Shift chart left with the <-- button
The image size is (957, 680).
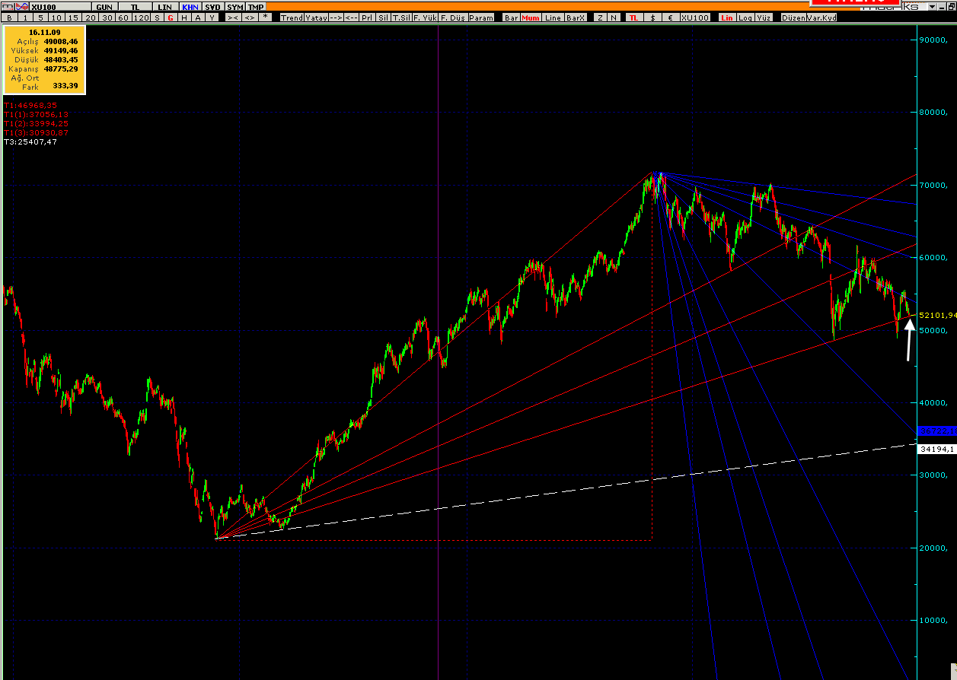(351, 17)
